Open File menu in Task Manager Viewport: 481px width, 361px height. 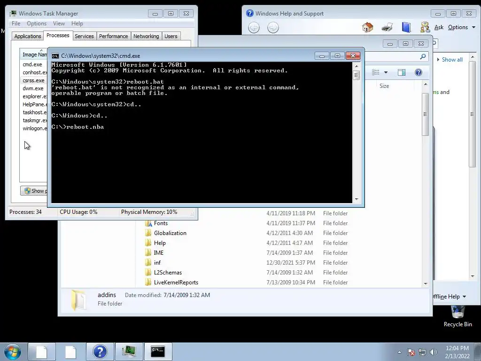coord(16,24)
